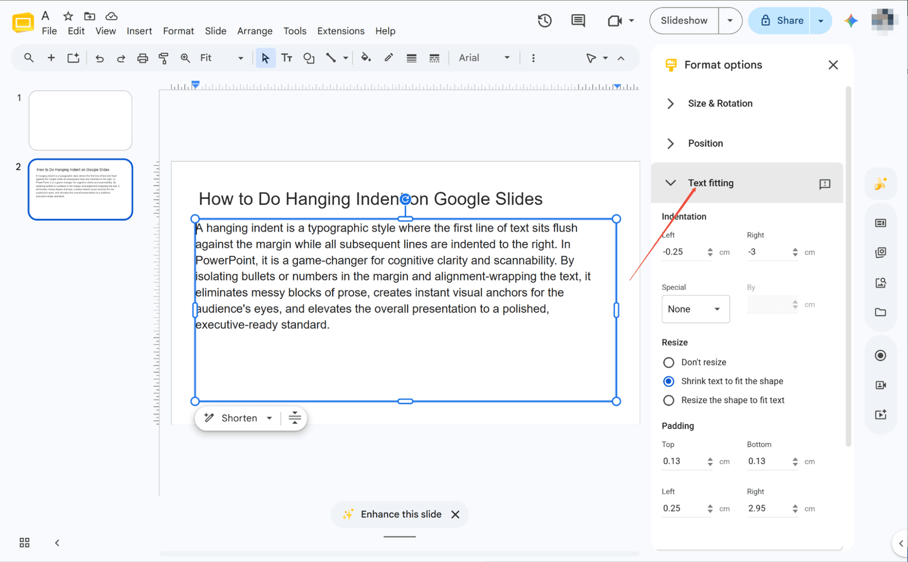908x562 pixels.
Task: Open Share options dropdown arrow
Action: coord(821,21)
